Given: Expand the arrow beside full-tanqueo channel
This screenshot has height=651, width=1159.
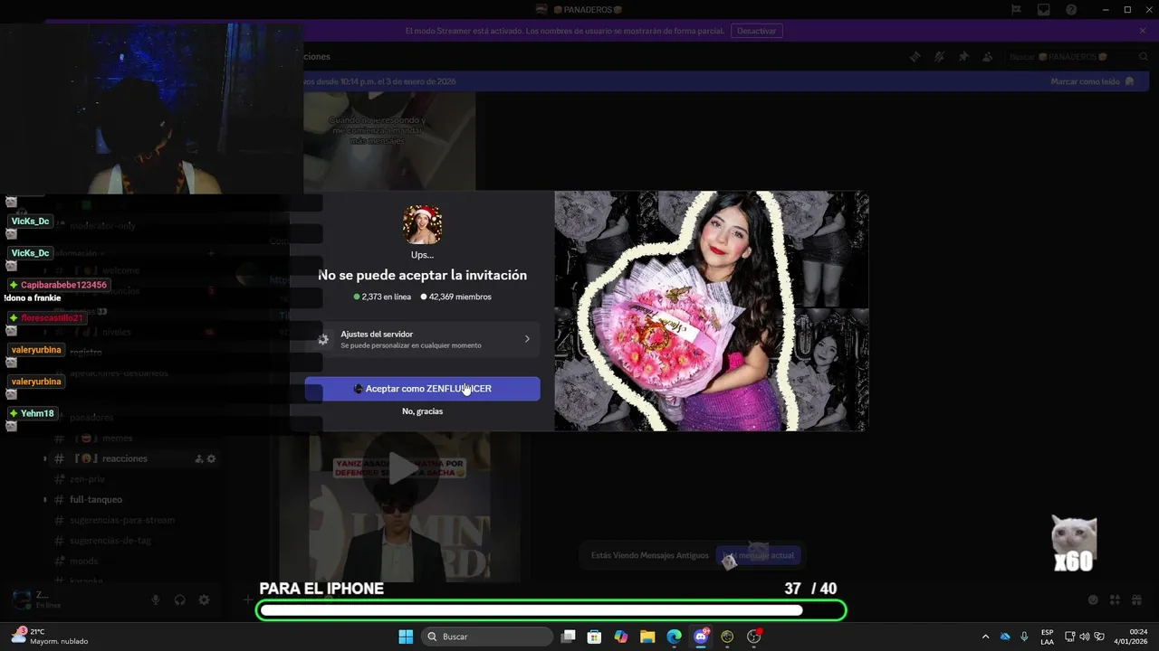Looking at the screenshot, I should point(44,499).
